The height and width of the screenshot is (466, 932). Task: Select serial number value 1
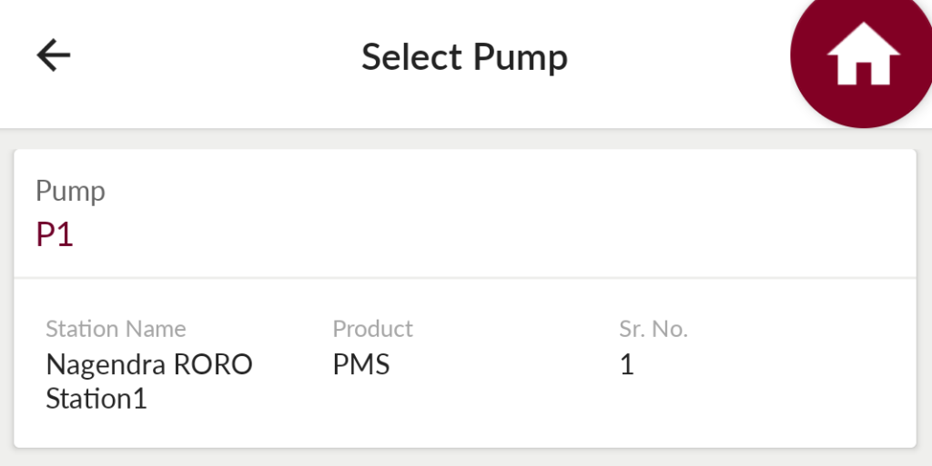point(626,364)
